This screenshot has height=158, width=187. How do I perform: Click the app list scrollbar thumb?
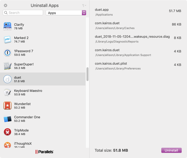coord(87,74)
